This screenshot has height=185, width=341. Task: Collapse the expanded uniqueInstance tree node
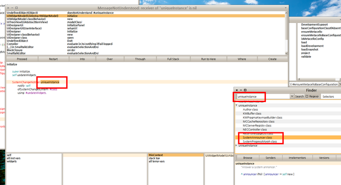coord(237,105)
